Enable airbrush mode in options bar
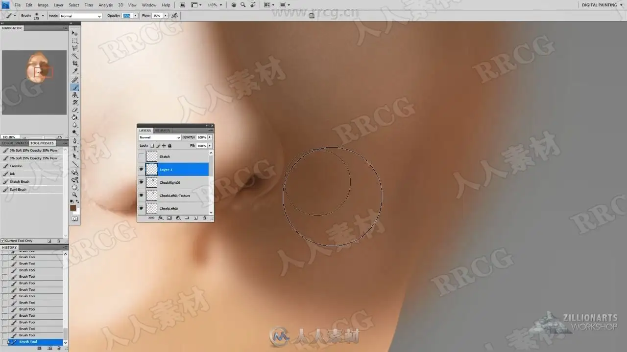Image resolution: width=627 pixels, height=352 pixels. 174,16
